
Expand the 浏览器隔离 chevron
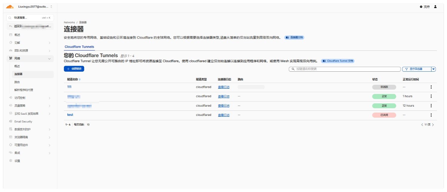[49, 137]
